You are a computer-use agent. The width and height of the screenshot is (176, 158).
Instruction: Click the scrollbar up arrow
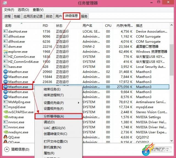[x=172, y=25]
